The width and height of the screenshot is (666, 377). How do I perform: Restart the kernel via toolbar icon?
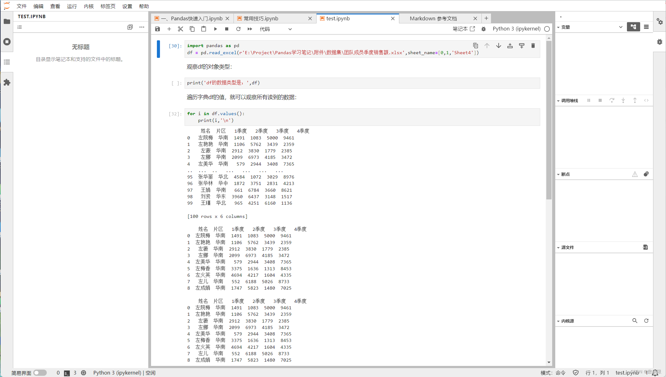(238, 29)
